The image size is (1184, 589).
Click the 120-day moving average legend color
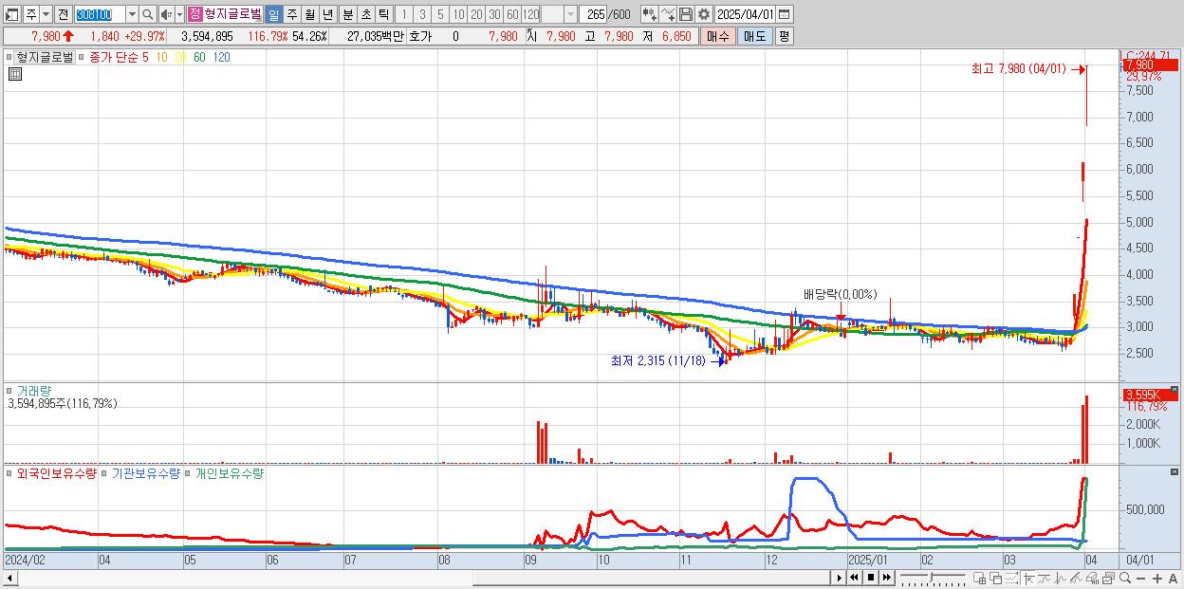coord(221,57)
